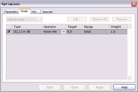Click the Edit... button
The width and height of the screenshot is (138, 92).
[x=77, y=19]
